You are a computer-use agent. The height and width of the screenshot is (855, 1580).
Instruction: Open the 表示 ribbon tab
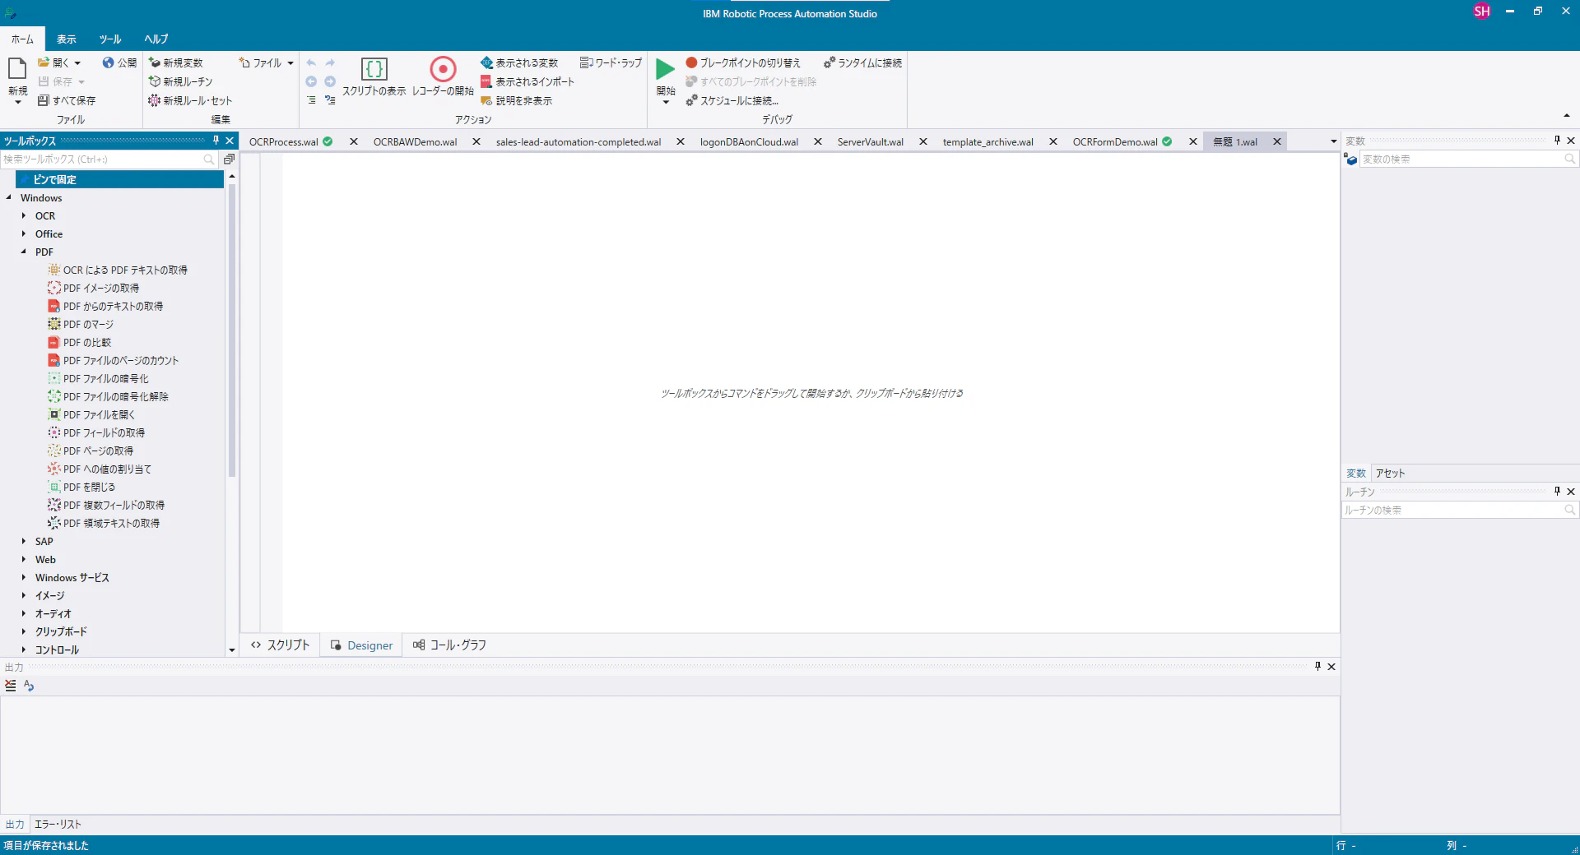coord(67,39)
